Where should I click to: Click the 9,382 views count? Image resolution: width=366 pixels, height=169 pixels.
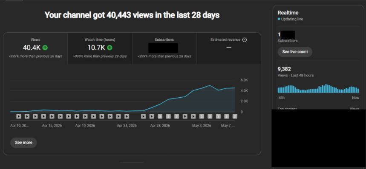pyautogui.click(x=284, y=69)
